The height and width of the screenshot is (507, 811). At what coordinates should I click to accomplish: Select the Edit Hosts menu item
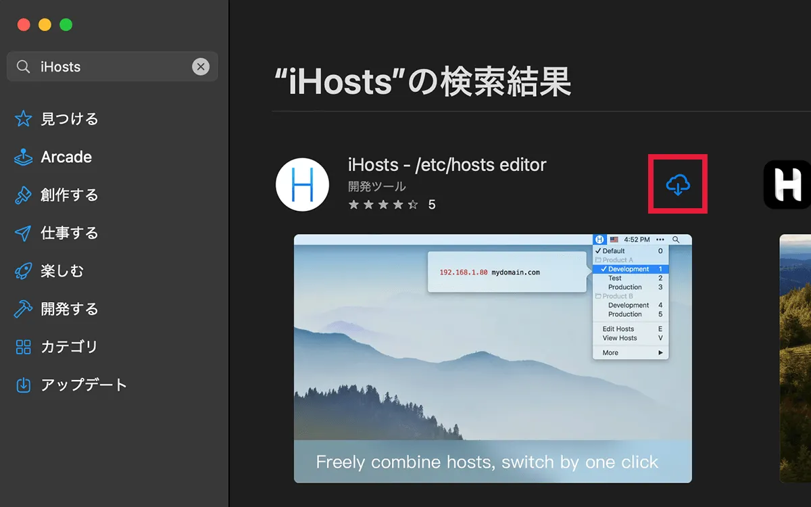point(616,329)
